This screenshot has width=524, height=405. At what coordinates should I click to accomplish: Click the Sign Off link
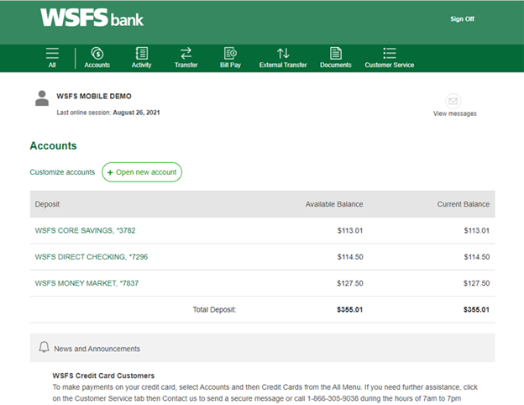[462, 19]
